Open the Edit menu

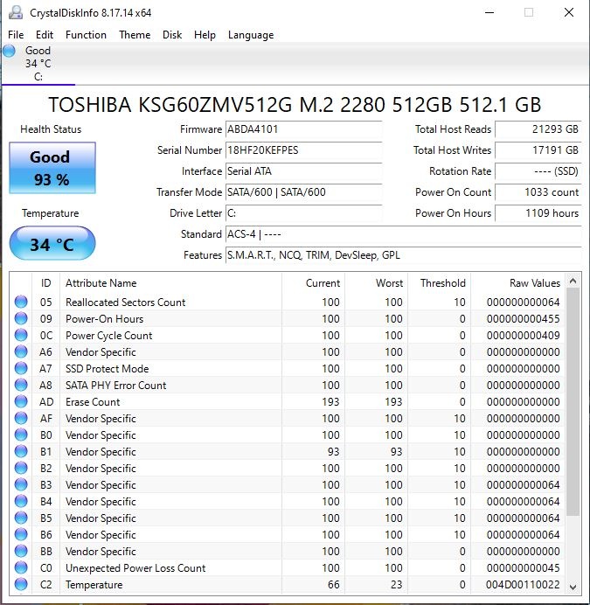pos(45,35)
